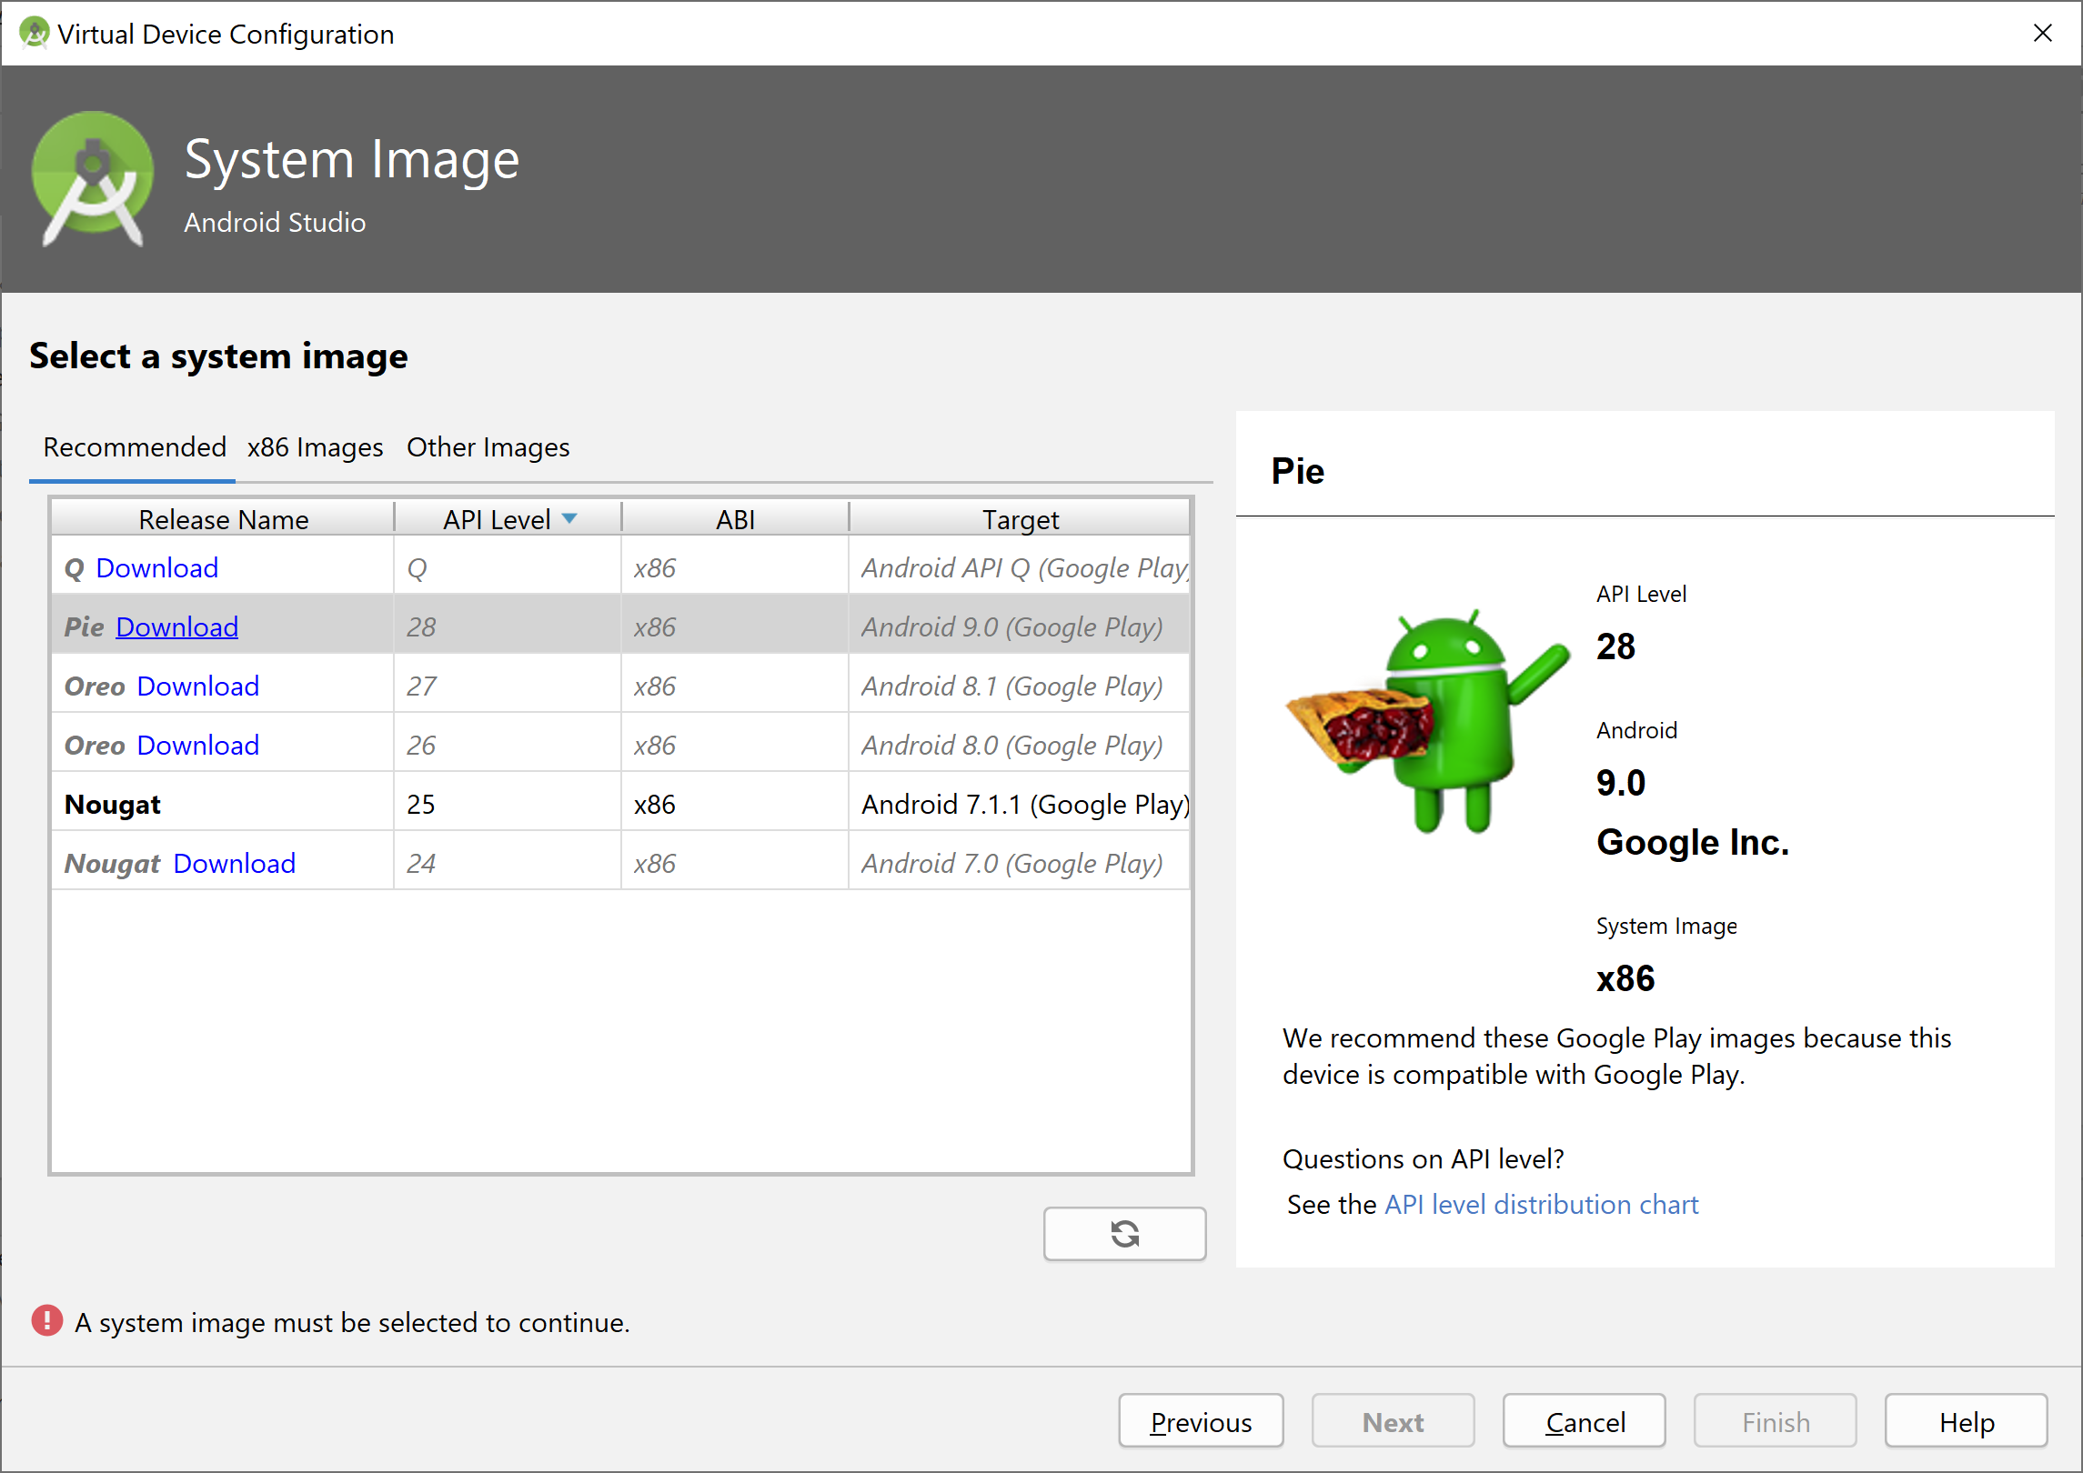Click the Pie release name text in table

85,627
